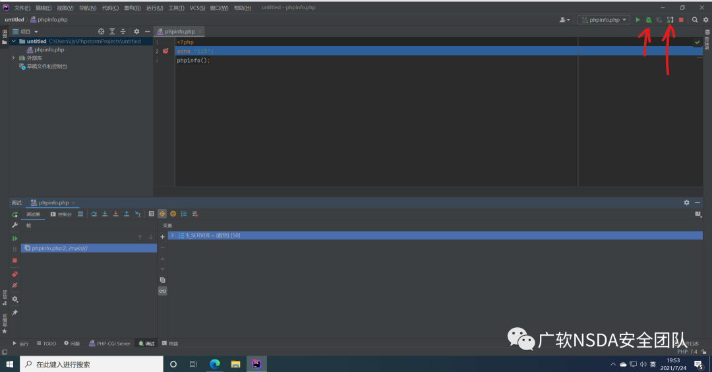Toggle the highlighted orange C icon in debug toolbar

click(x=162, y=214)
